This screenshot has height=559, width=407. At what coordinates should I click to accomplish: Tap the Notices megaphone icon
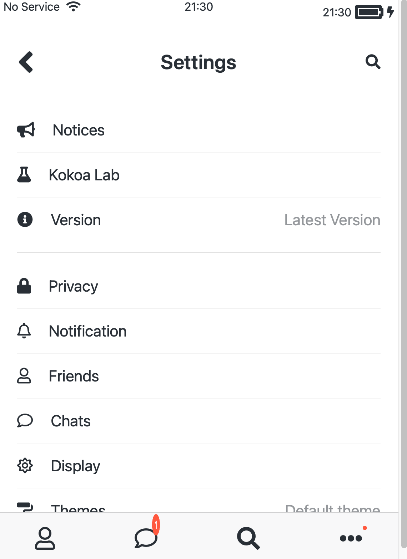point(25,130)
